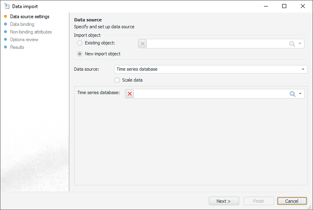Go to the Data source settings step
This screenshot has height=210, width=313.
(x=30, y=17)
